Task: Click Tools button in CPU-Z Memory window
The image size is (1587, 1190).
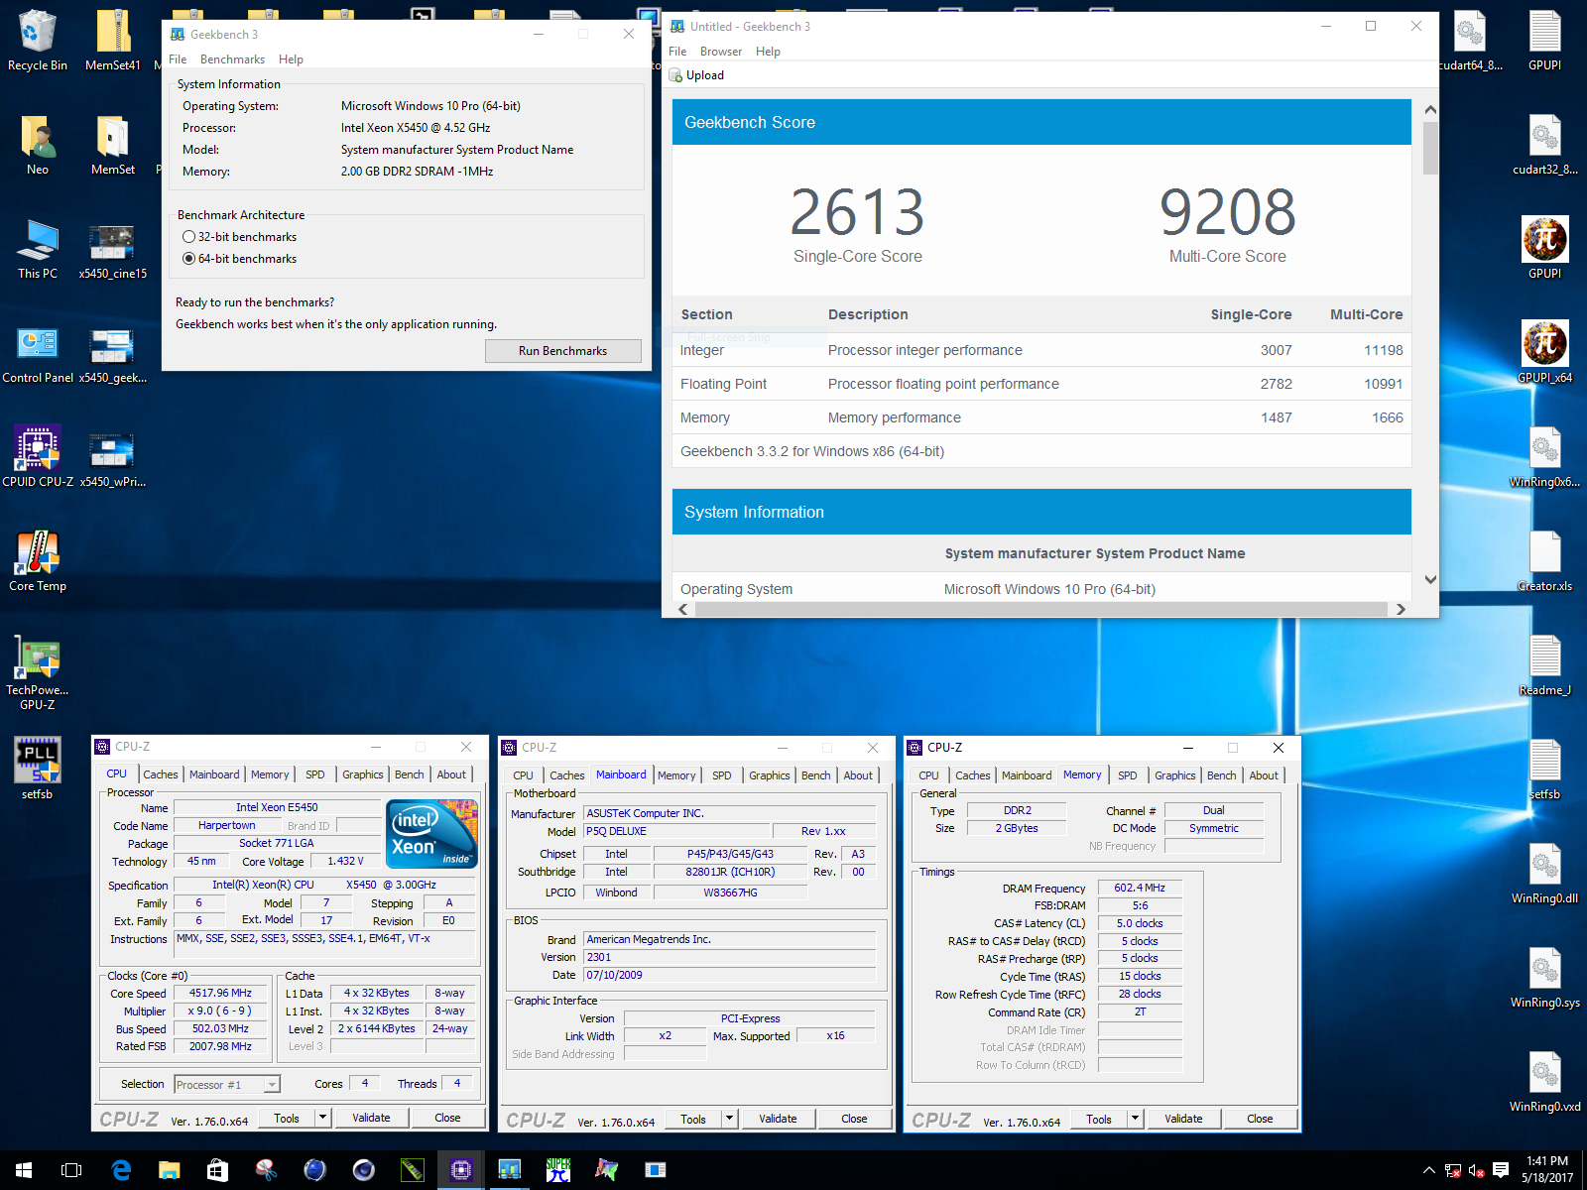Action: (x=1099, y=1119)
